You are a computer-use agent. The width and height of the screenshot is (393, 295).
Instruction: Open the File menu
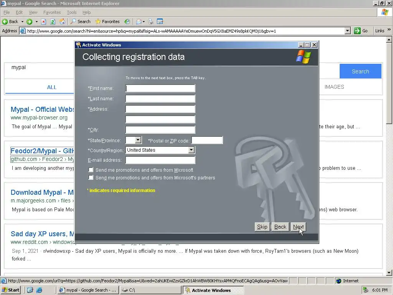pyautogui.click(x=7, y=12)
